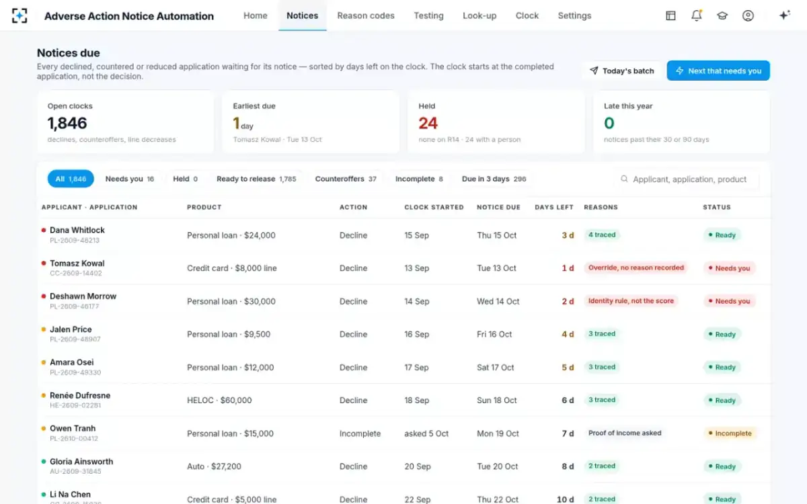Filter by Needs you 16
807x504 pixels.
point(130,179)
